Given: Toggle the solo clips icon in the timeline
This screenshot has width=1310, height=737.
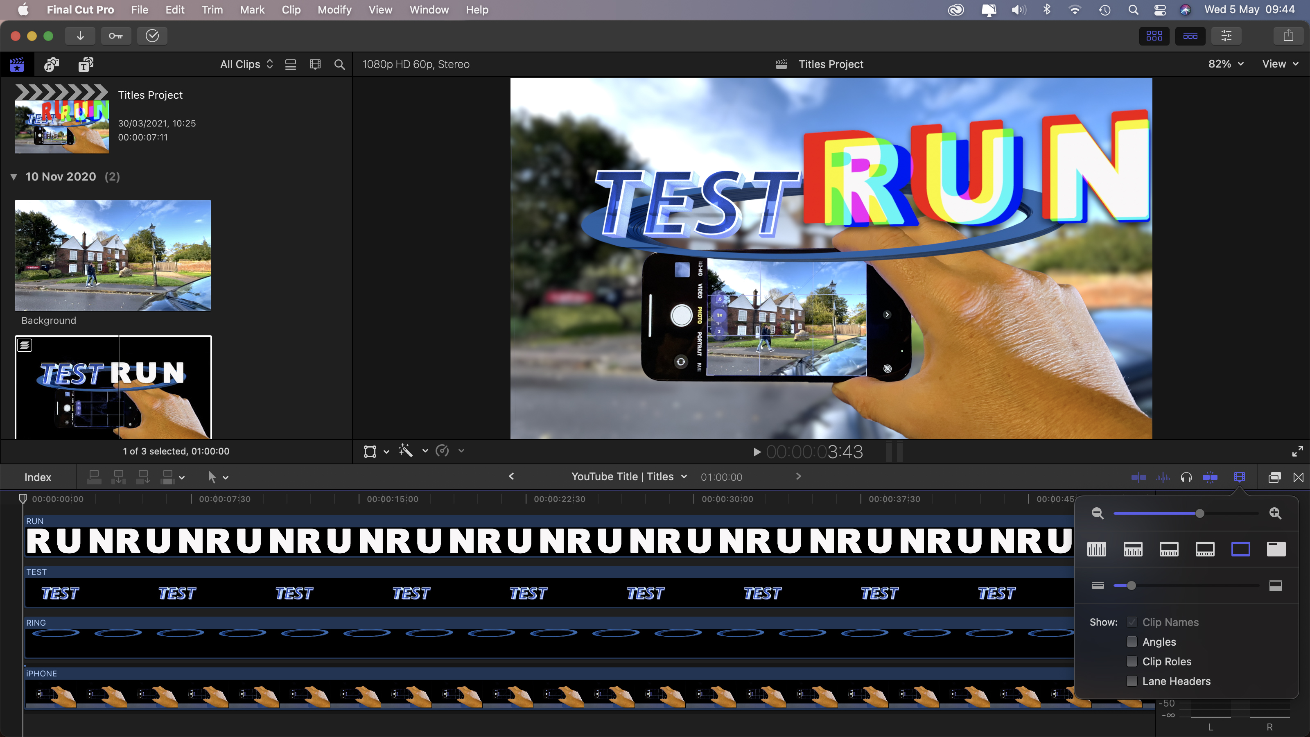Looking at the screenshot, I should click(x=1211, y=477).
